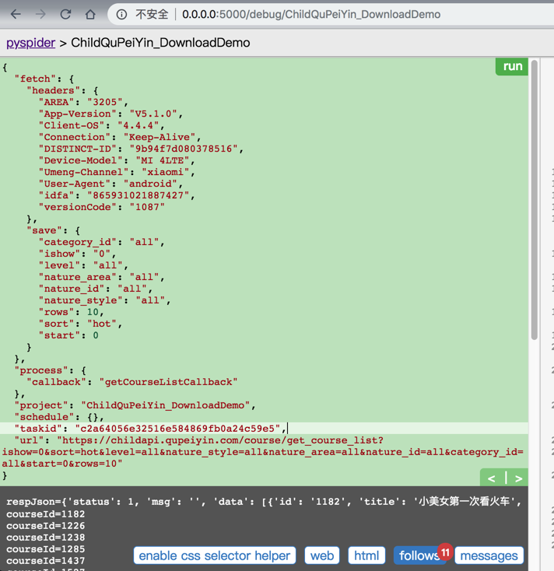554x571 pixels.
Task: Click the "versionCode" 1087 line
Action: coord(102,207)
